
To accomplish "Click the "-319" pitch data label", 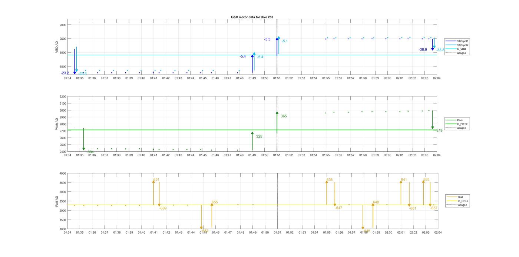I will point(439,131).
